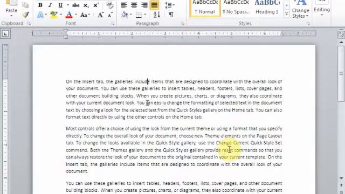Click the tab selector at ruler corner

coord(5,33)
